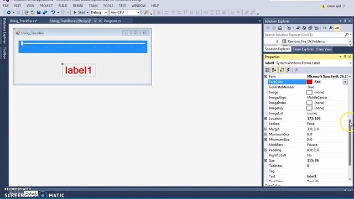Click Show All Files icon in Solution Explorer
The width and height of the screenshot is (354, 199).
(316, 28)
